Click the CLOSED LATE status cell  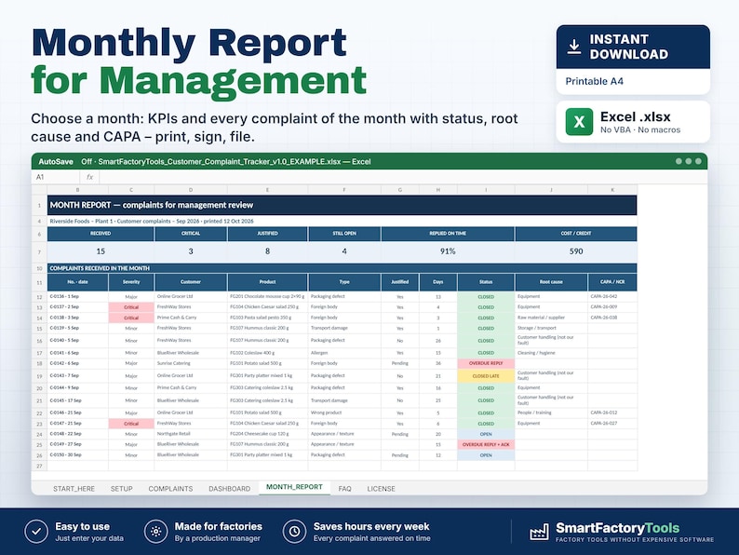click(486, 376)
